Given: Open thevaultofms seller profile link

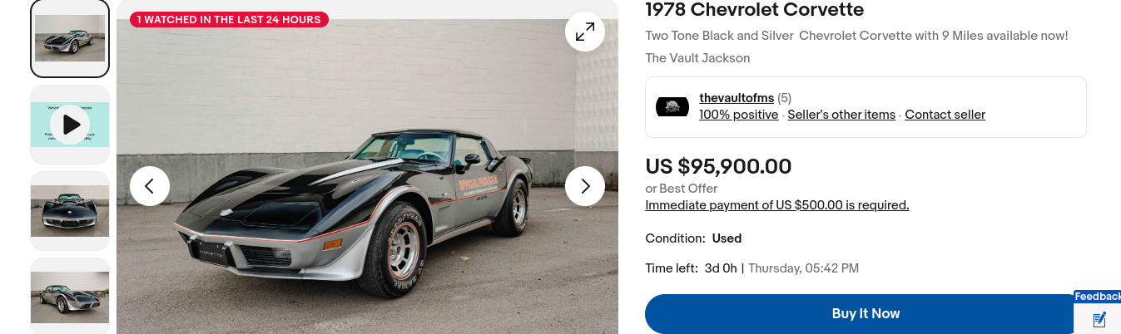Looking at the screenshot, I should [x=737, y=98].
